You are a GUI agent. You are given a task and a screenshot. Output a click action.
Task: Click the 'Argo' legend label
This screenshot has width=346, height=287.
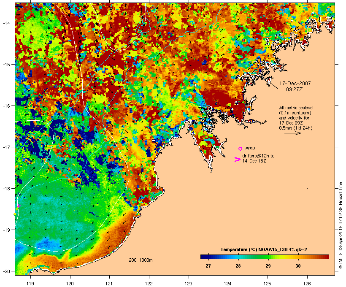[x=250, y=148]
